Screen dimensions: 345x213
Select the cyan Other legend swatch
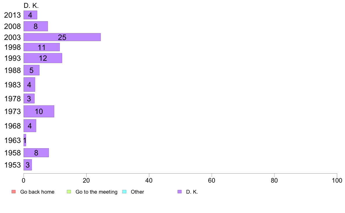(124, 192)
